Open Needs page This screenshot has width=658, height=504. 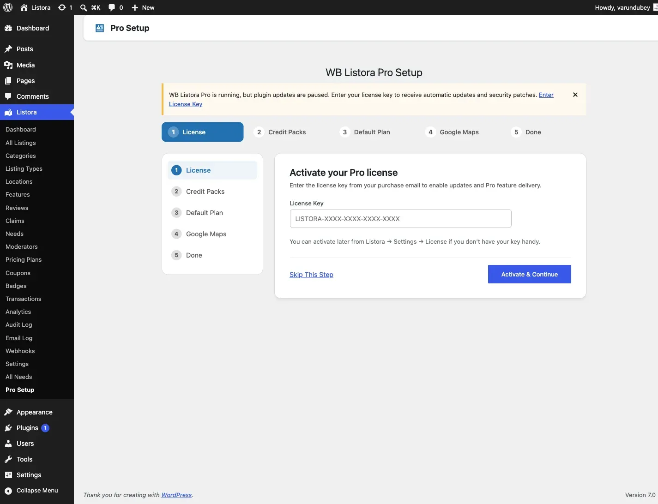tap(14, 234)
